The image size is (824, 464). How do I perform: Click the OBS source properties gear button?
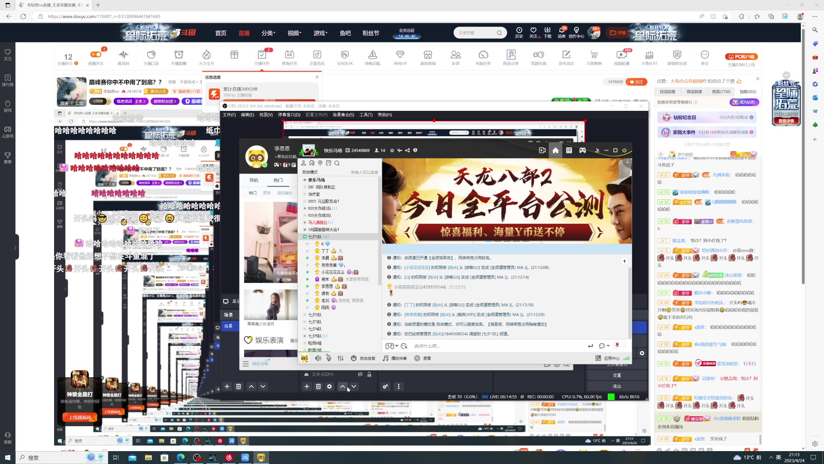tap(330, 387)
